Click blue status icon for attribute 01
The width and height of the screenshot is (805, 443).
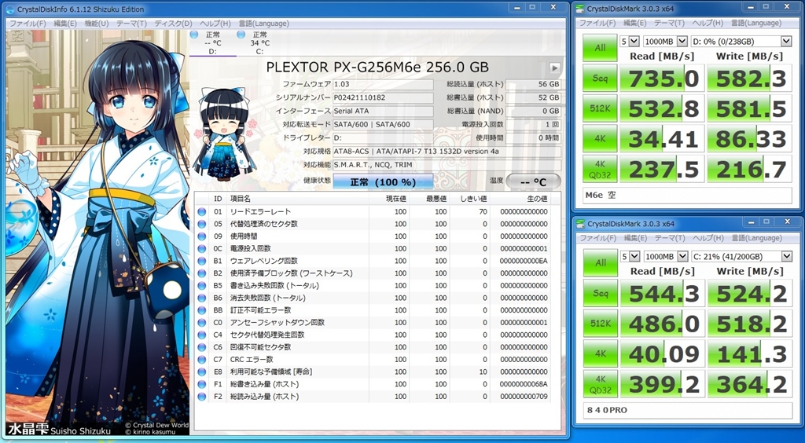coord(202,212)
